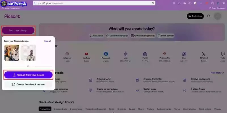
Task: Open the search magnifier icon
Action: point(209,16)
